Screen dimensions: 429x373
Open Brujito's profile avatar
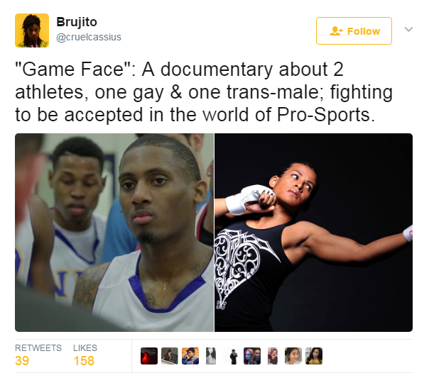click(x=32, y=30)
